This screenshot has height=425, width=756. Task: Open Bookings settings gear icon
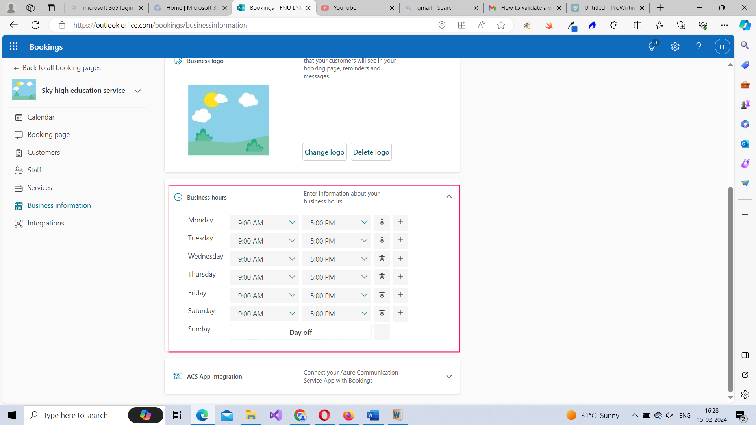(675, 46)
